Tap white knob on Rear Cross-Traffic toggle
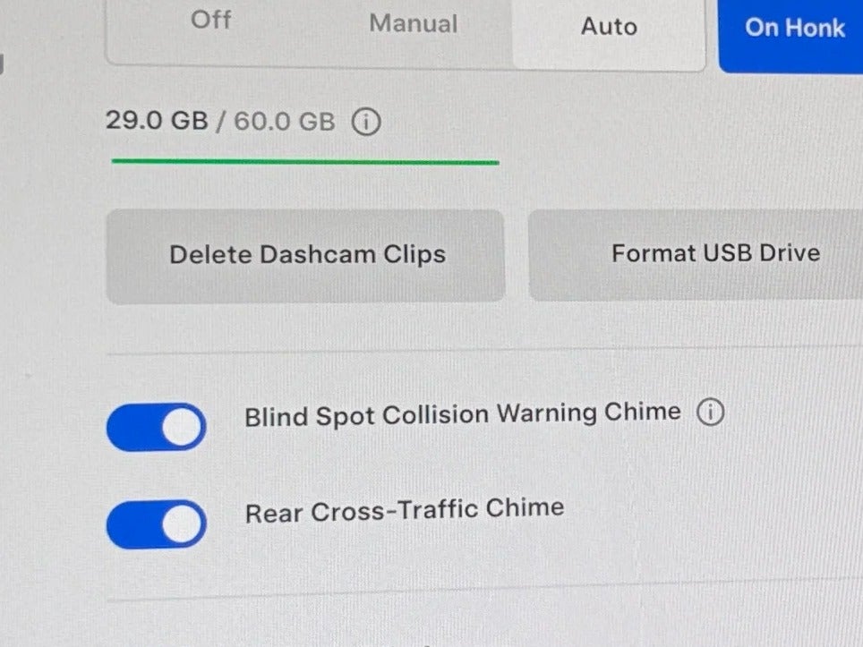The image size is (863, 647). pos(182,524)
